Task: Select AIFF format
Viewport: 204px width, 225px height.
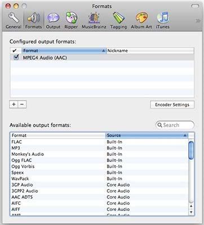Action: click(99, 209)
